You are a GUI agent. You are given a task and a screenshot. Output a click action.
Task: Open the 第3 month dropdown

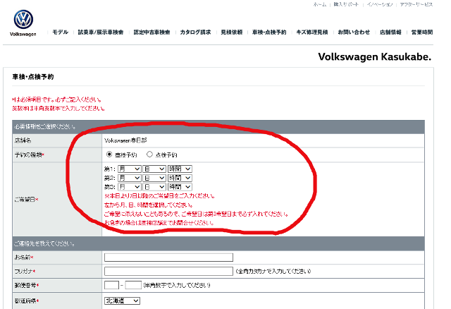(130, 187)
